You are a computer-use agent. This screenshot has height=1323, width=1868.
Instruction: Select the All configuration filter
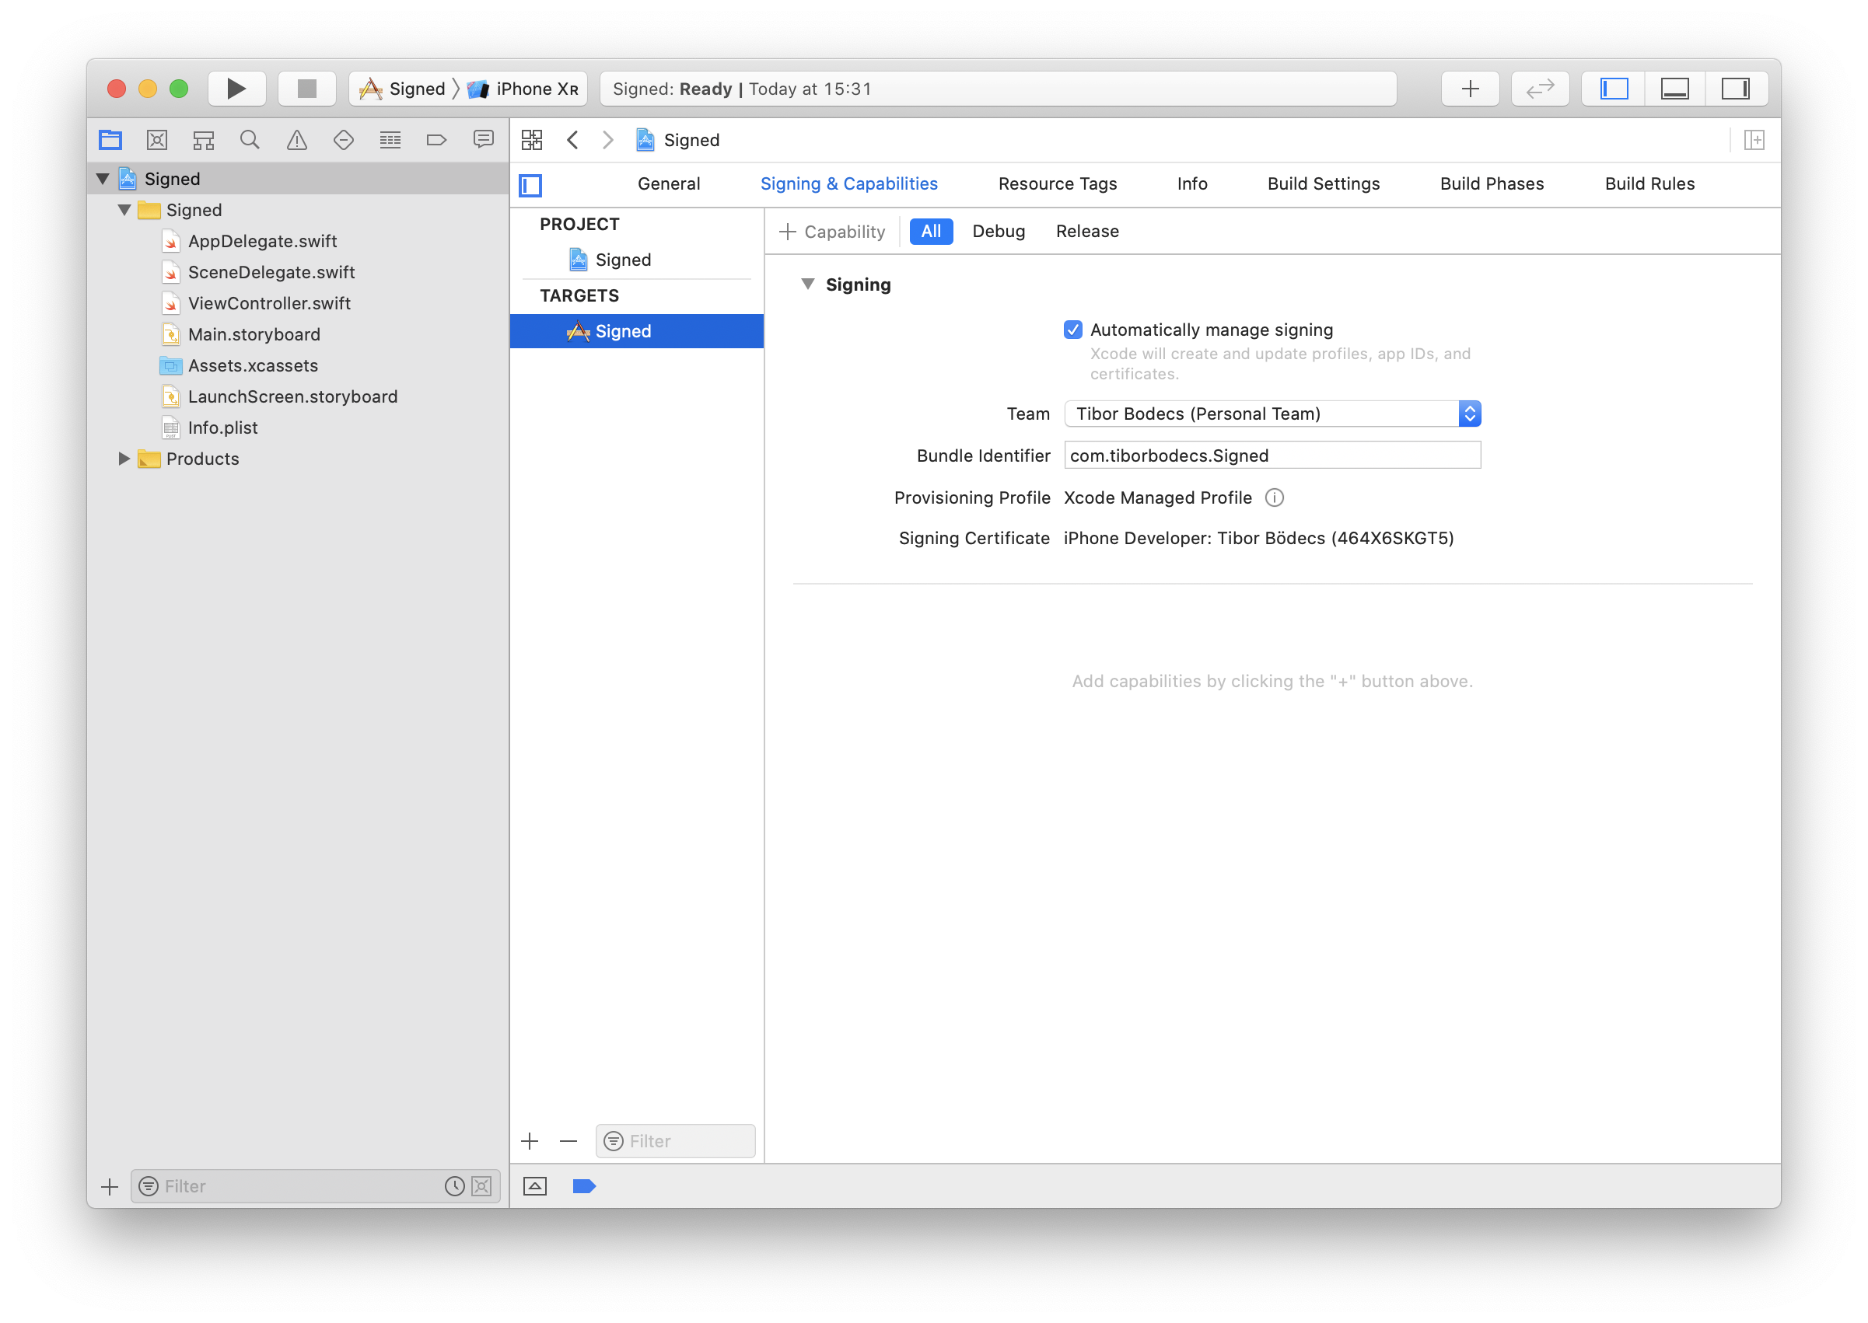pyautogui.click(x=929, y=231)
